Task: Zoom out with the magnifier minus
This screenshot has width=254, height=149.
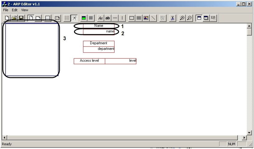Action: point(189,18)
